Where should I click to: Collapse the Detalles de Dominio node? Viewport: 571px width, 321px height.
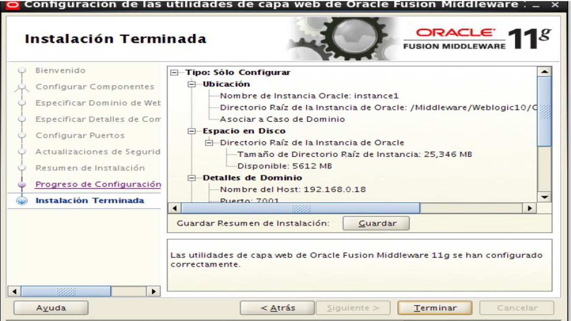coord(191,178)
